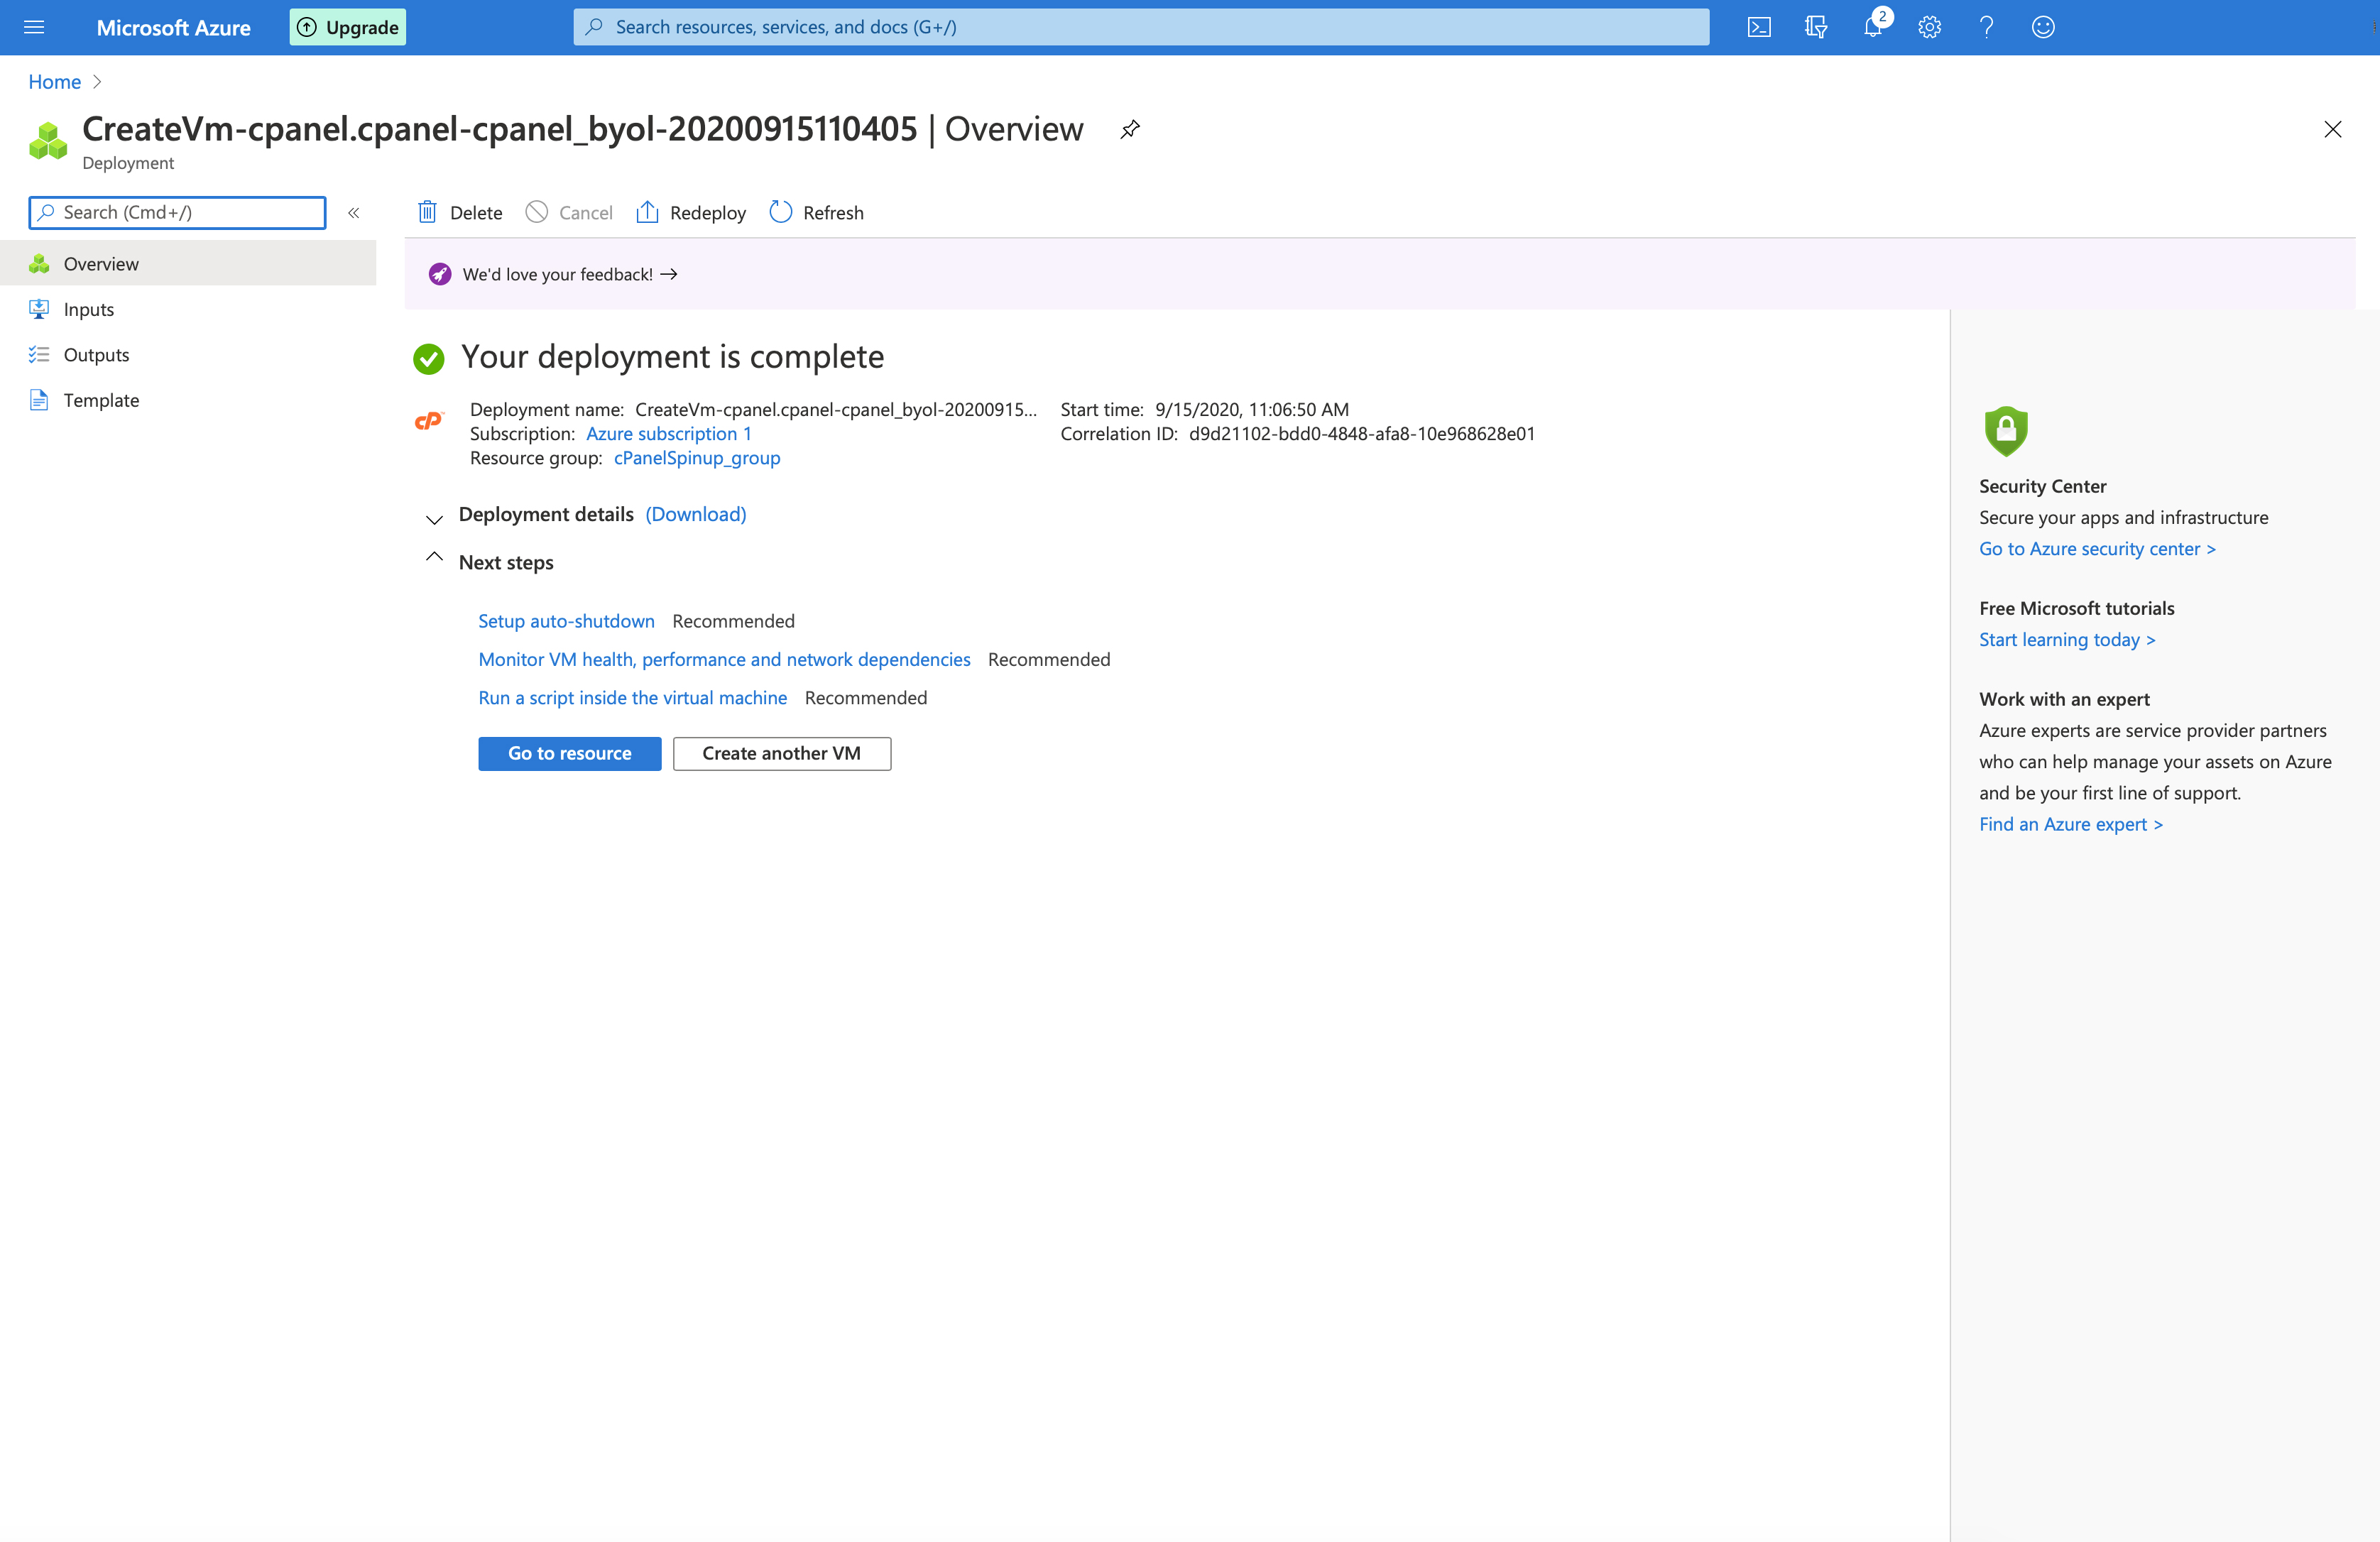2380x1542 pixels.
Task: Click the Go to resource button
Action: [x=569, y=753]
